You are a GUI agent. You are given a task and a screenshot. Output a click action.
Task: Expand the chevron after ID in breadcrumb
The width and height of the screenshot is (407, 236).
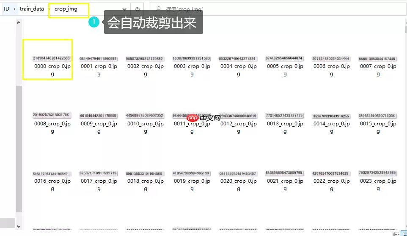14,9
